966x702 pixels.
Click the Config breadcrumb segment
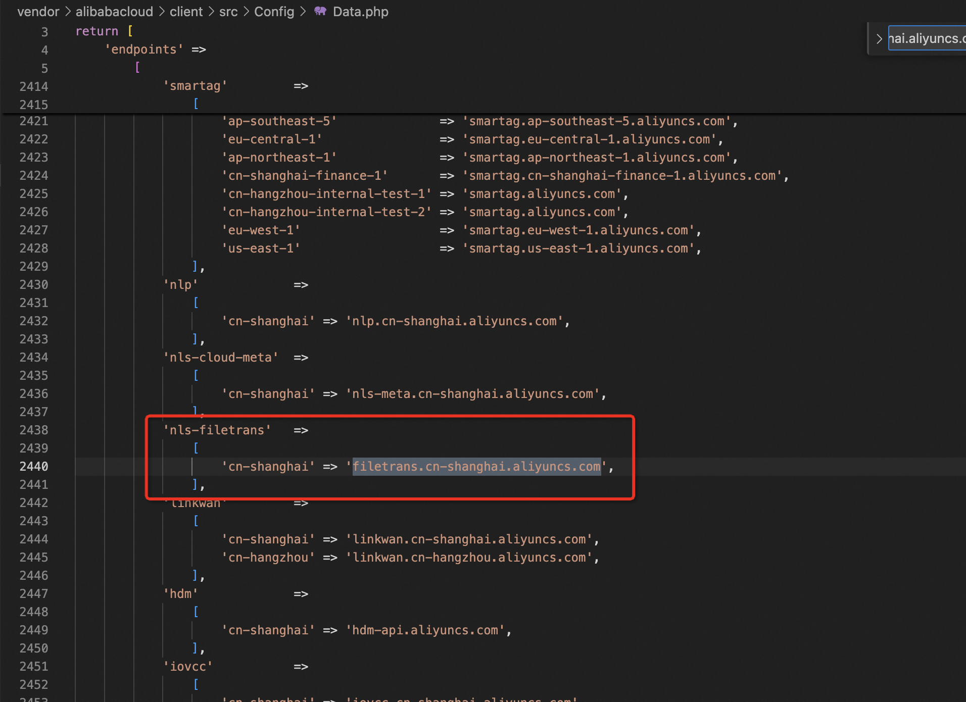[274, 12]
